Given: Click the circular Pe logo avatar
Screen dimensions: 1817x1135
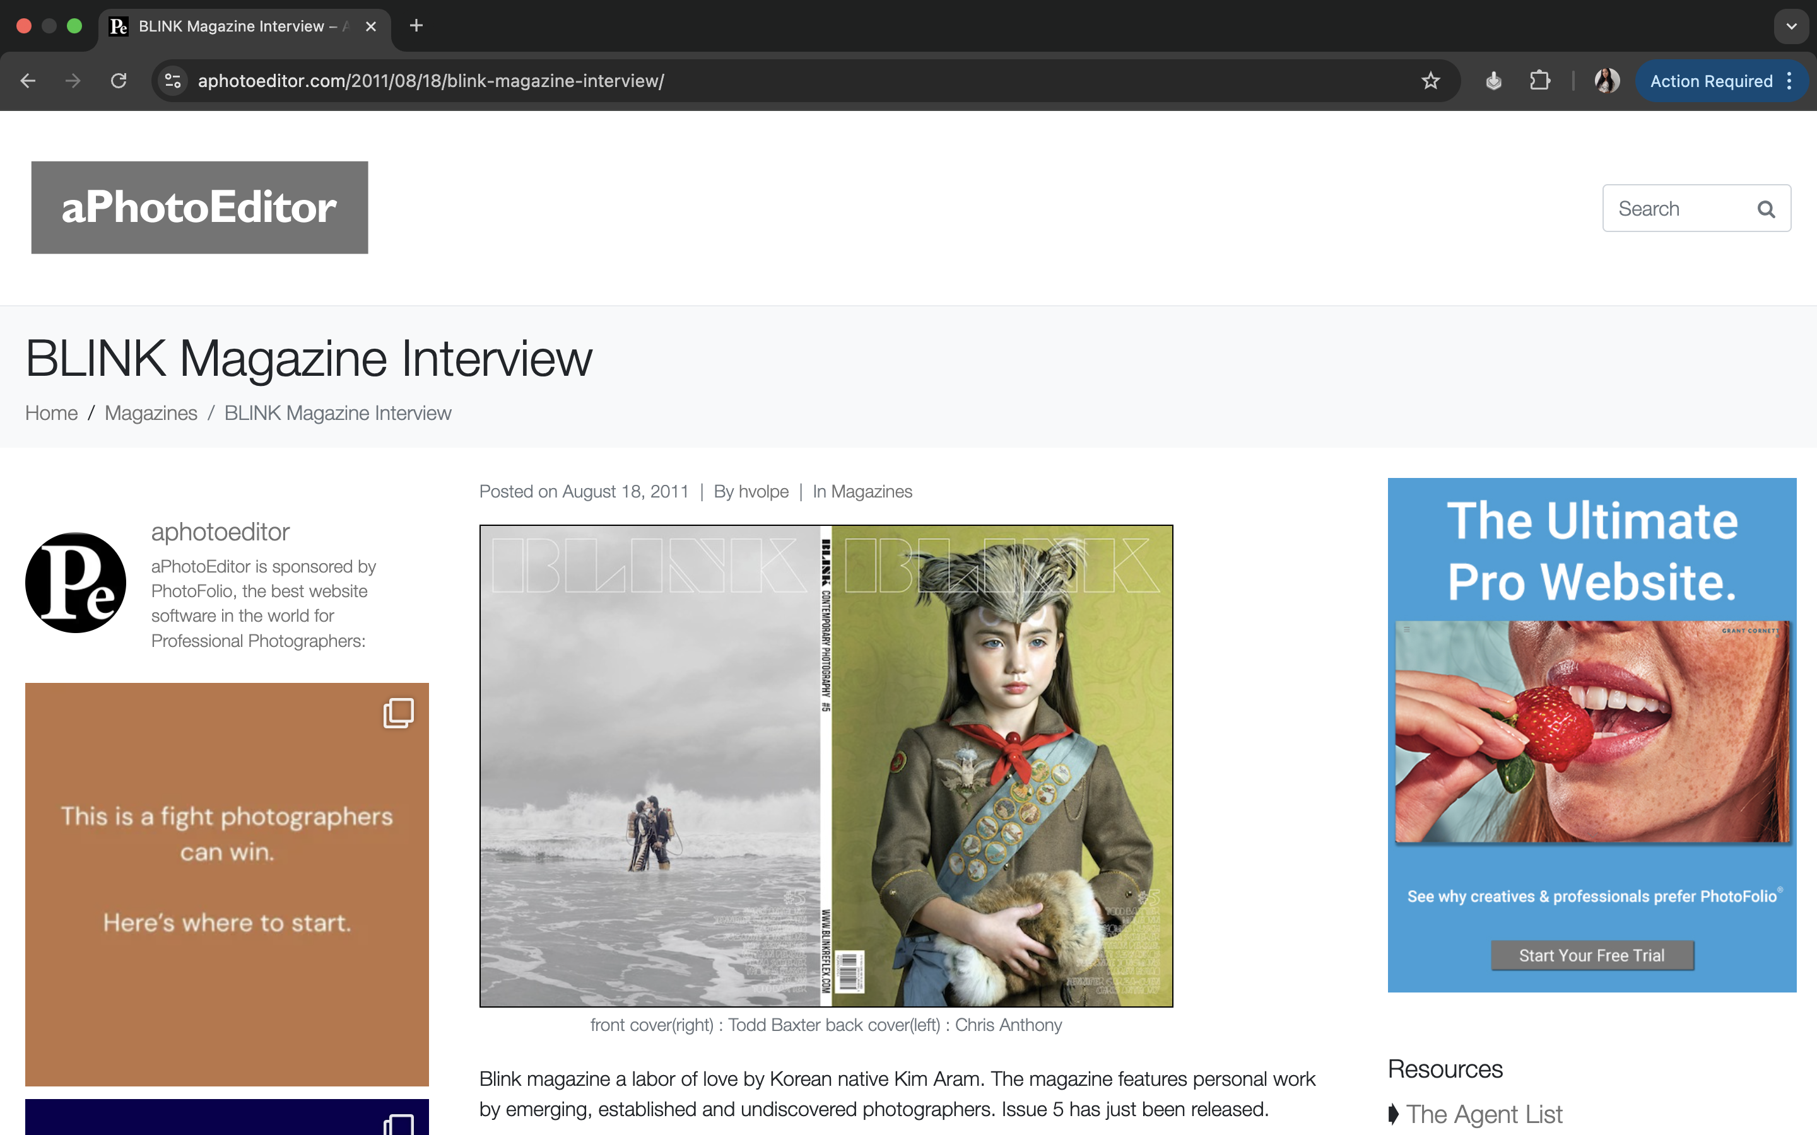Looking at the screenshot, I should [76, 583].
